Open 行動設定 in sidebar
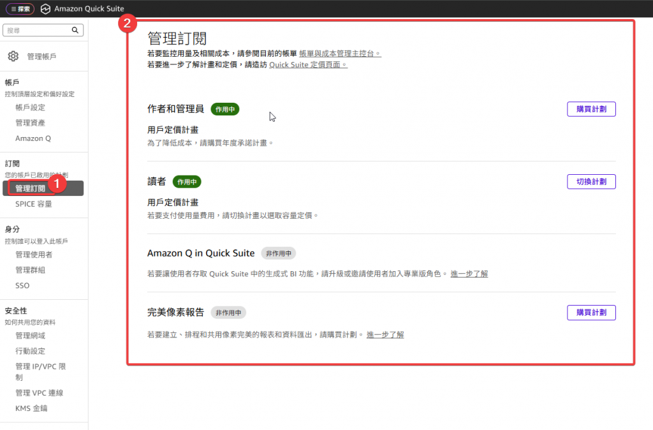The width and height of the screenshot is (653, 430). point(31,352)
